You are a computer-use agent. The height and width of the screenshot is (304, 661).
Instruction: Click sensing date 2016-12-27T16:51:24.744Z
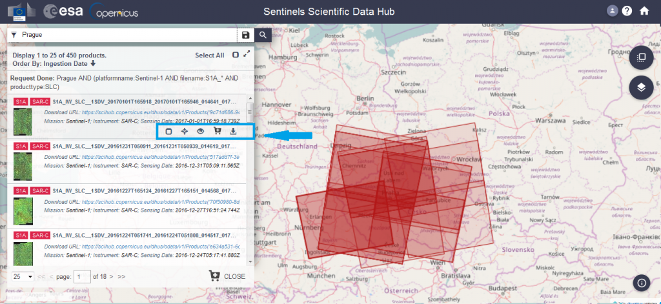[208, 210]
